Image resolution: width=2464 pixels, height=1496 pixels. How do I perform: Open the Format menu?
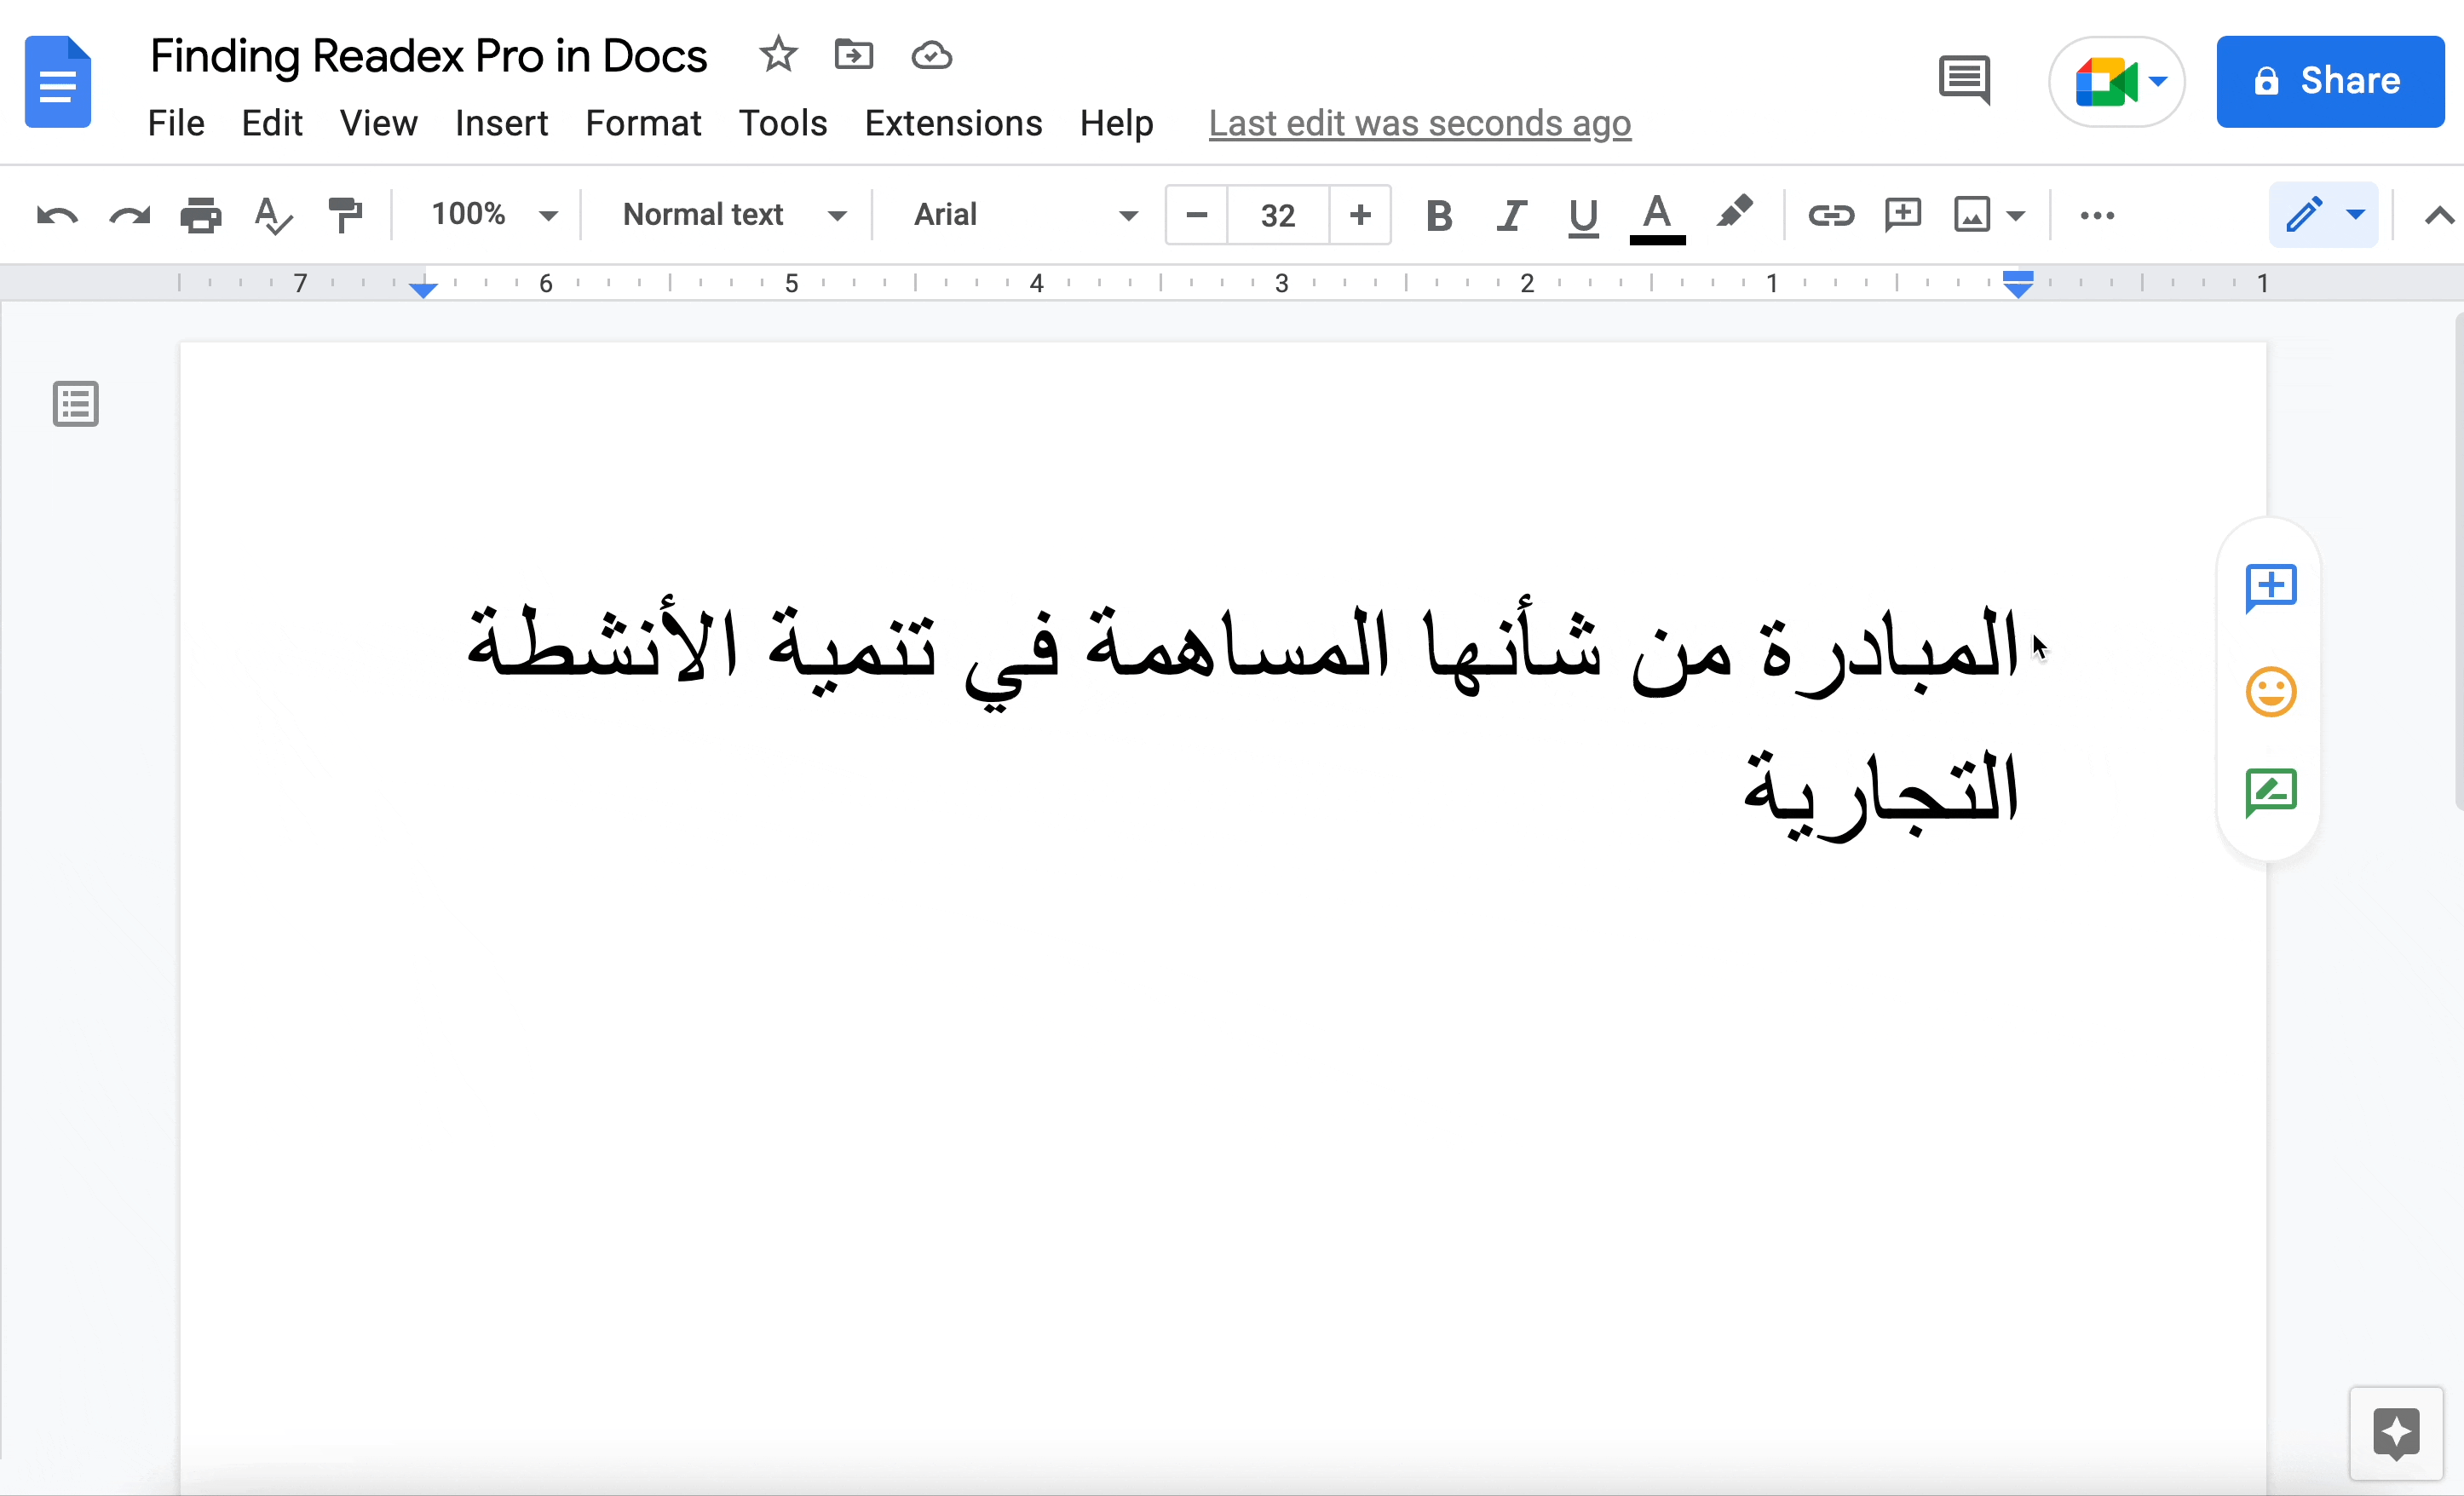(642, 122)
